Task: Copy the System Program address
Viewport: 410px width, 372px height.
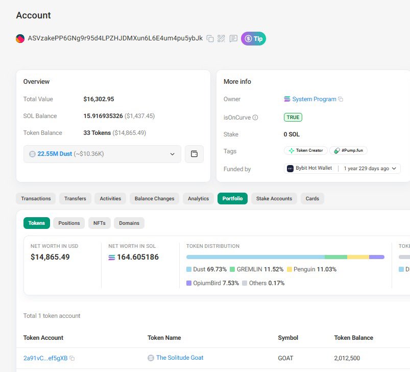Action: pyautogui.click(x=341, y=99)
